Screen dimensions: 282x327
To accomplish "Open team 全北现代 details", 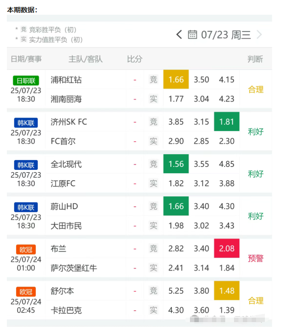I will (66, 164).
